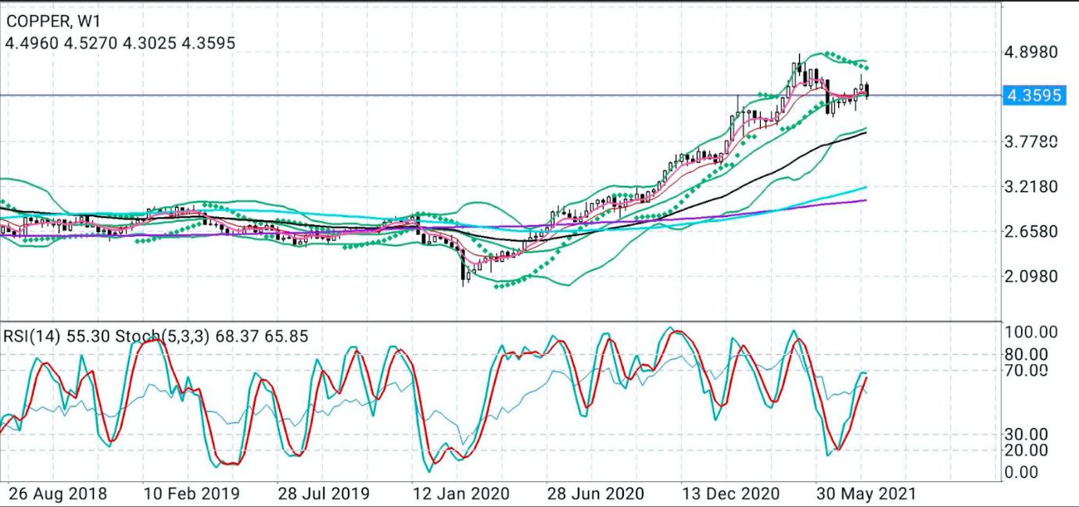The width and height of the screenshot is (1079, 507).
Task: Click the 12 Jan 2020 date label
Action: click(x=461, y=494)
